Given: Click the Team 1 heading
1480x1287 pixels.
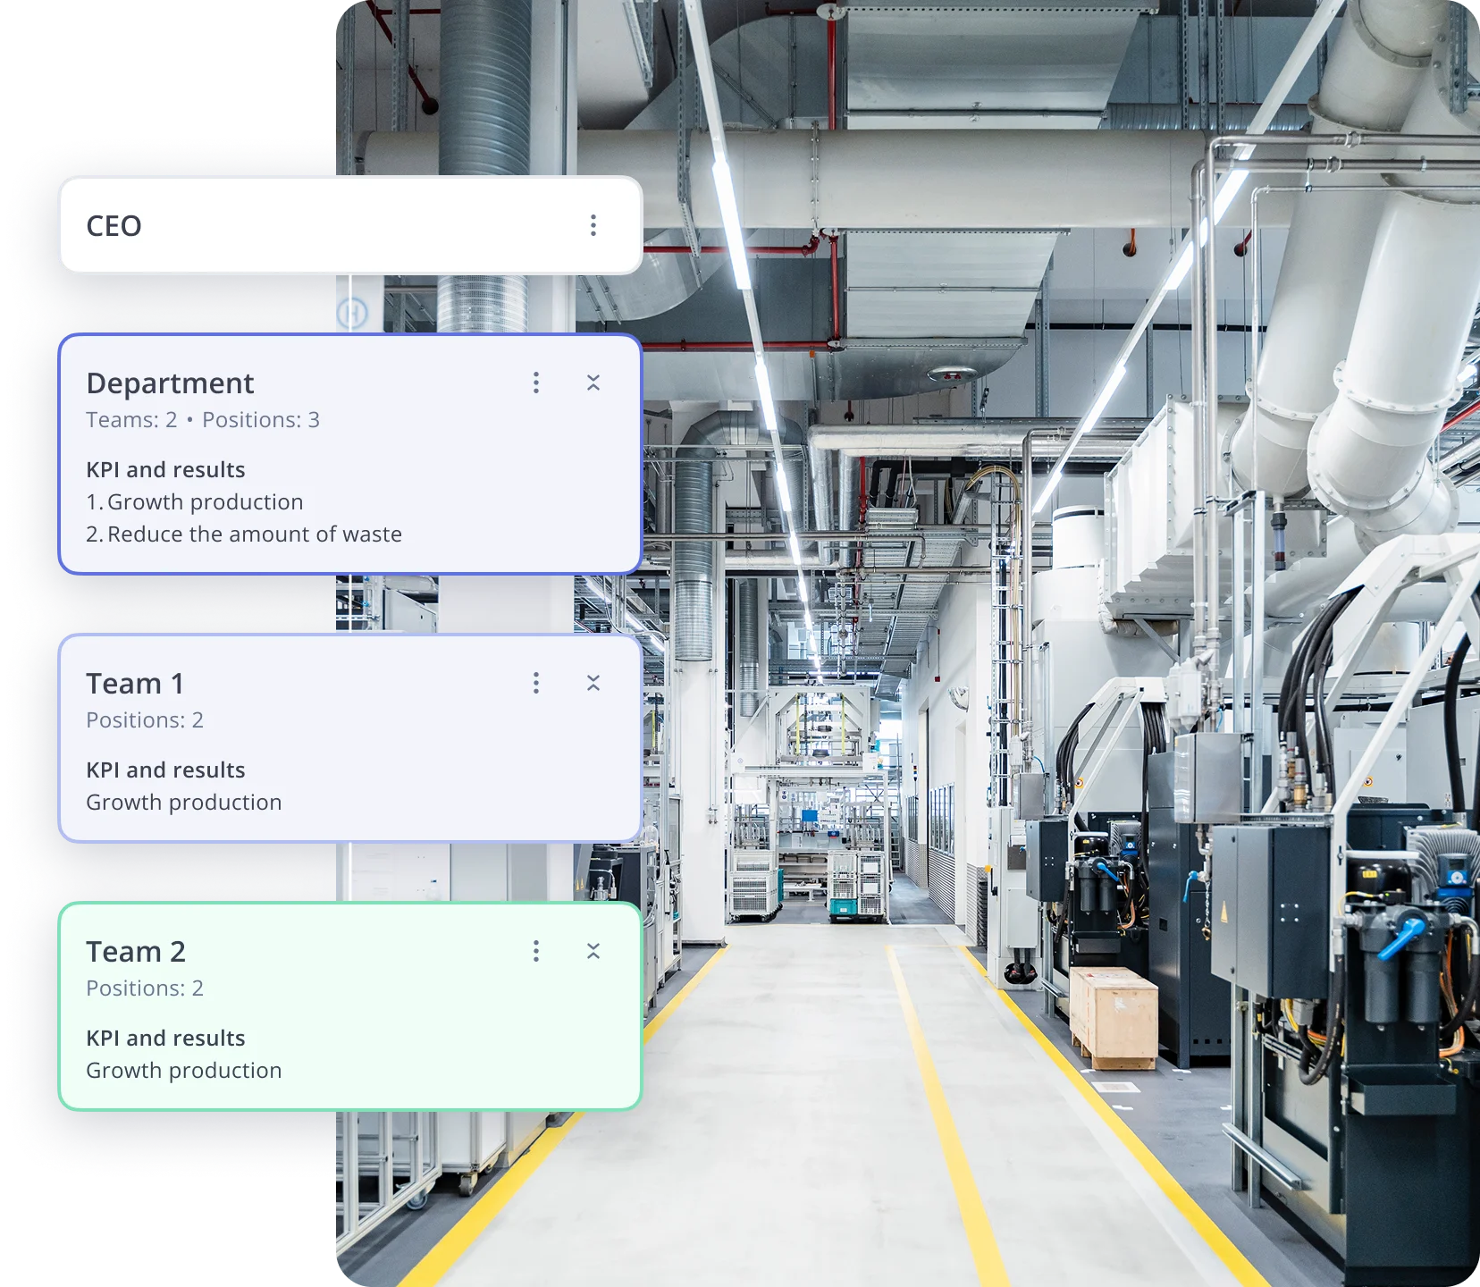Looking at the screenshot, I should [135, 684].
